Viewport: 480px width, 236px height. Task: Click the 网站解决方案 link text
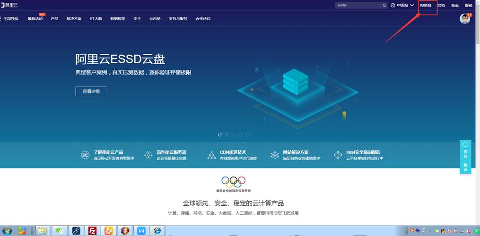pyautogui.click(x=296, y=152)
